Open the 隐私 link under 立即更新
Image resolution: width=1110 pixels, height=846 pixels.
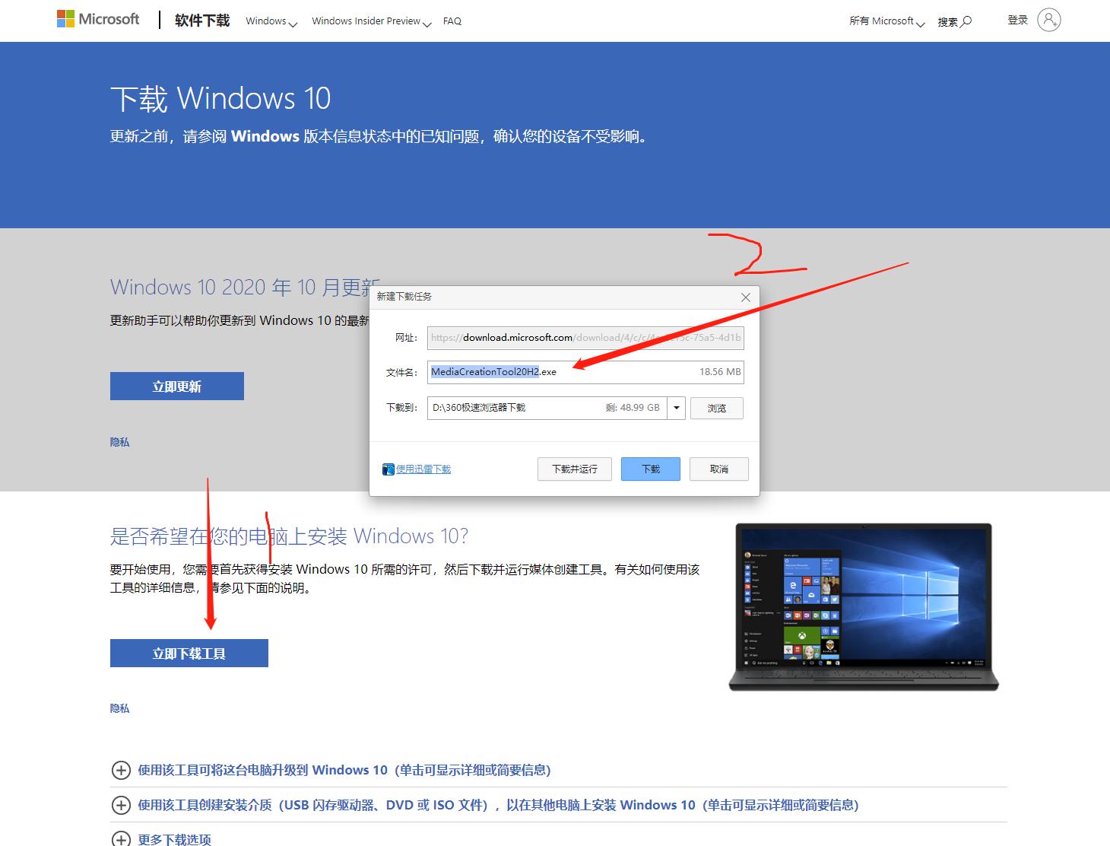(120, 442)
